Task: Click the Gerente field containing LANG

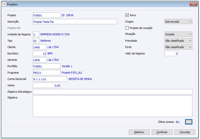Action: pyautogui.click(x=39, y=60)
